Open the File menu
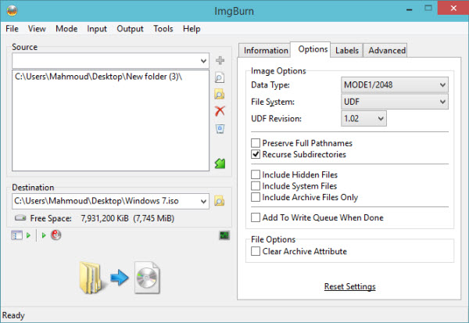Image resolution: width=469 pixels, height=323 pixels. pos(12,29)
